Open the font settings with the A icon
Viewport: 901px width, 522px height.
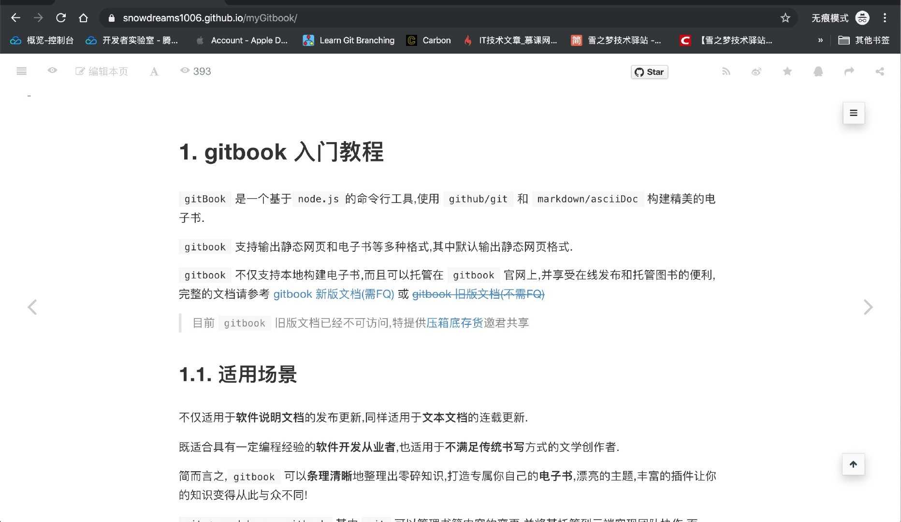(x=154, y=72)
